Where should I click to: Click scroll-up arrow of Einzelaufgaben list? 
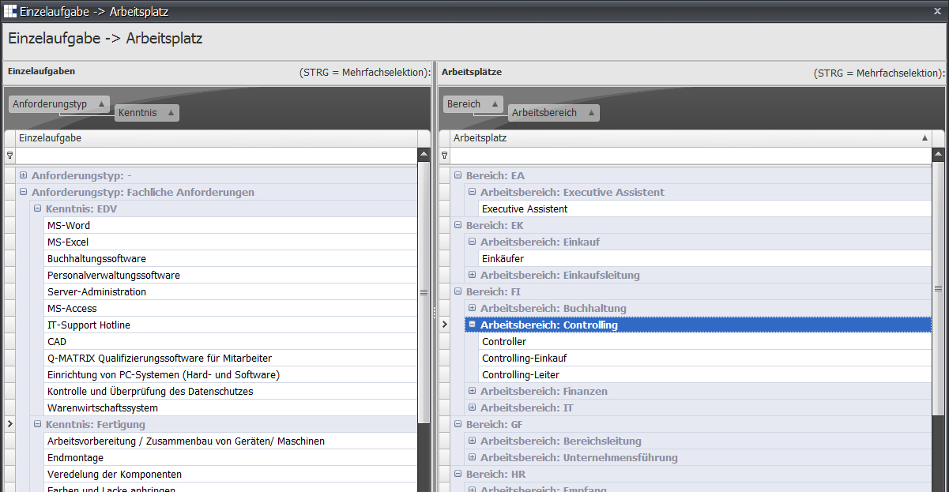pyautogui.click(x=424, y=156)
